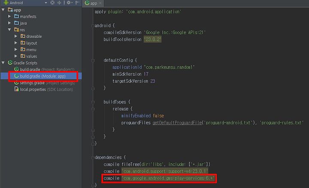The image size is (309, 188).
Task: Click the buildToolsVersion '23.0.2' value
Action: tap(152, 39)
